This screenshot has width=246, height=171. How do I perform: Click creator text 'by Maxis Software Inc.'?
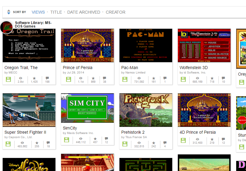pos(78,133)
